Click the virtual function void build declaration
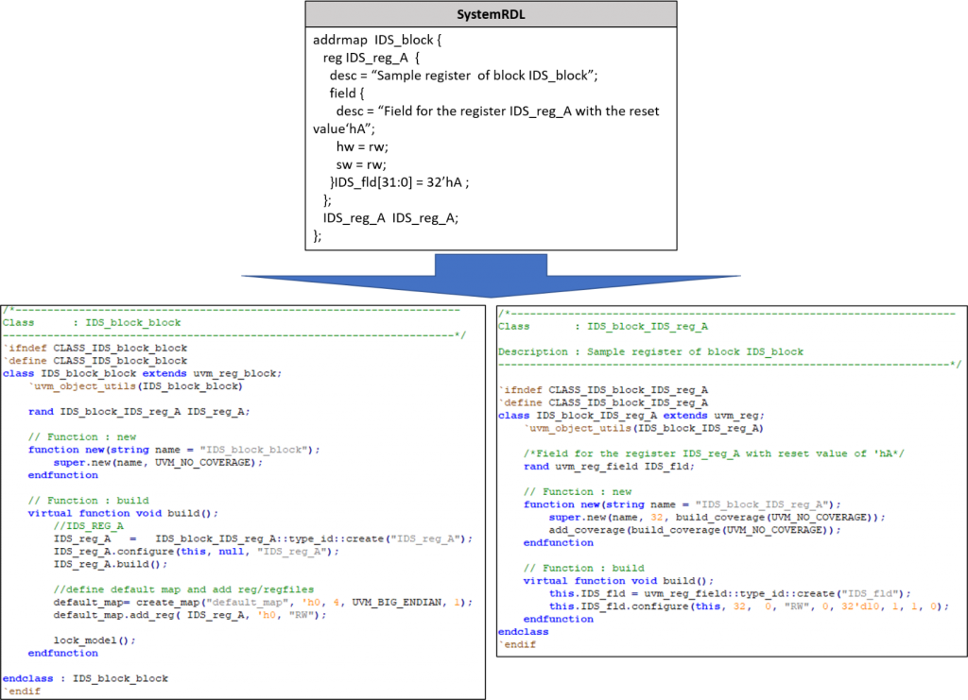 [113, 513]
